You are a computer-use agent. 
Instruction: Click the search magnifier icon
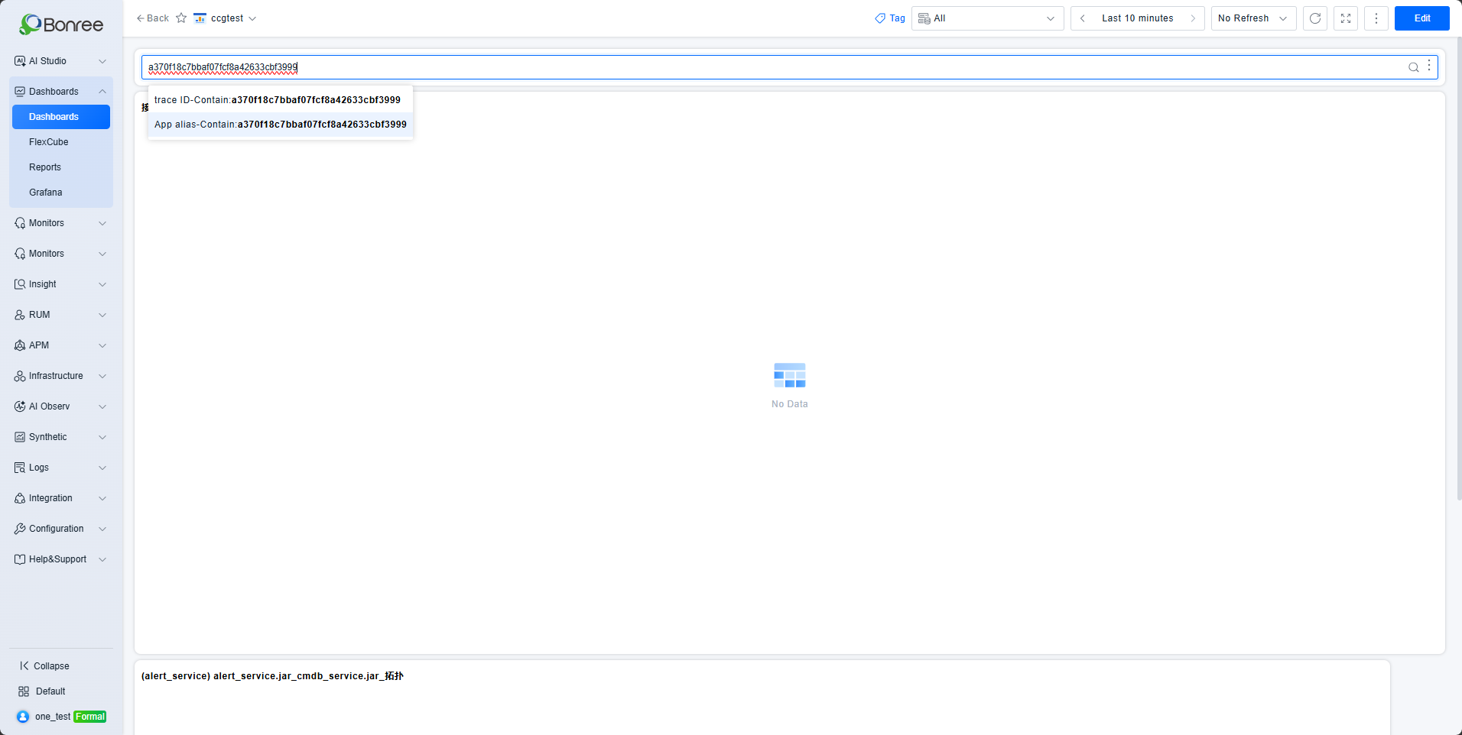[x=1414, y=67]
